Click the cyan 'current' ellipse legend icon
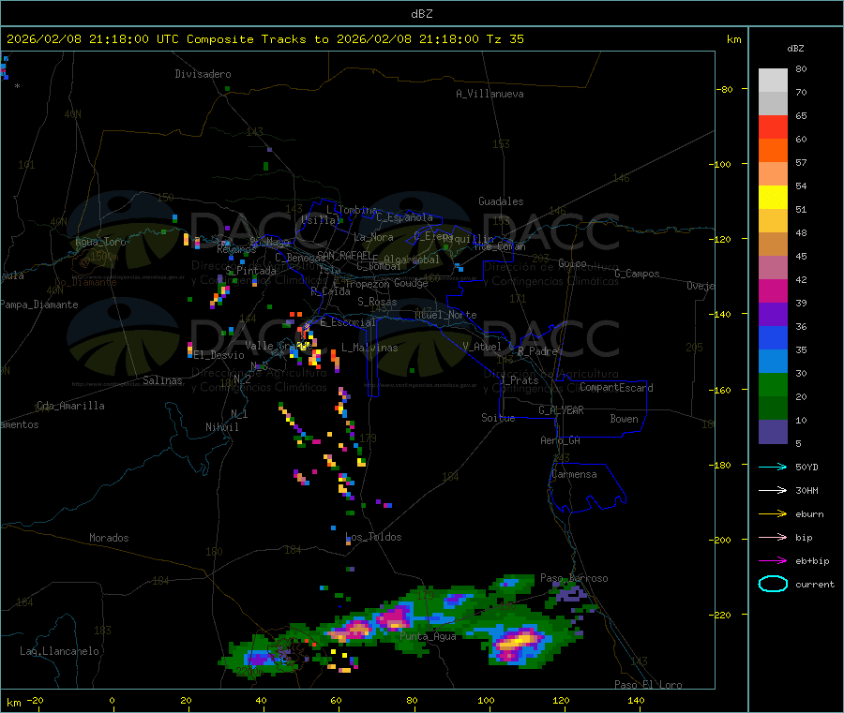The width and height of the screenshot is (844, 713). [x=773, y=584]
